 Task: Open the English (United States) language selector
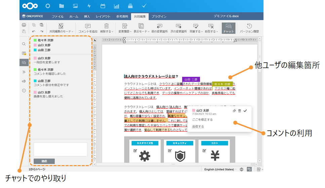coord(220,169)
